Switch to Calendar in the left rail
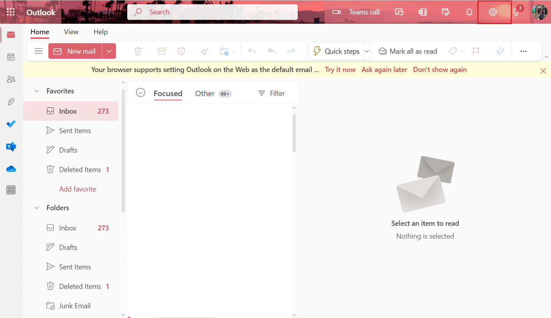The height and width of the screenshot is (318, 551). coord(11,57)
